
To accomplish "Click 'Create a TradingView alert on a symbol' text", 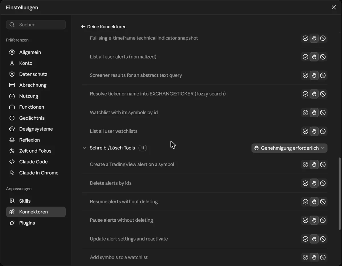I will click(x=132, y=165).
